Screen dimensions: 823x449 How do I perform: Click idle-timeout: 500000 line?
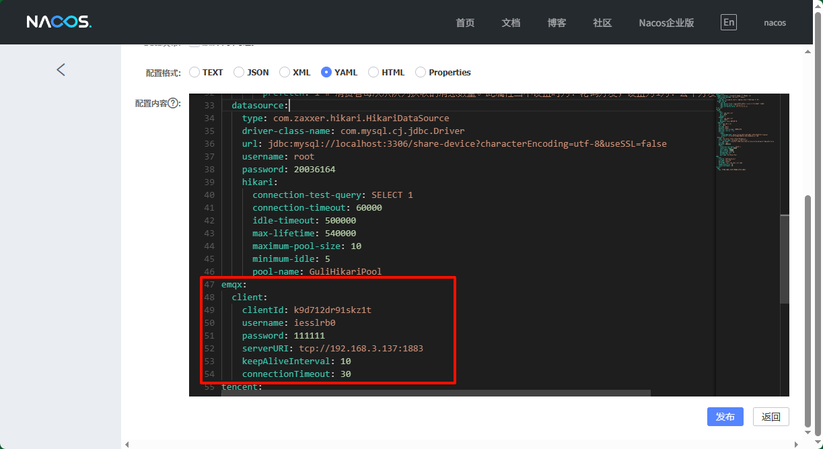tap(304, 221)
